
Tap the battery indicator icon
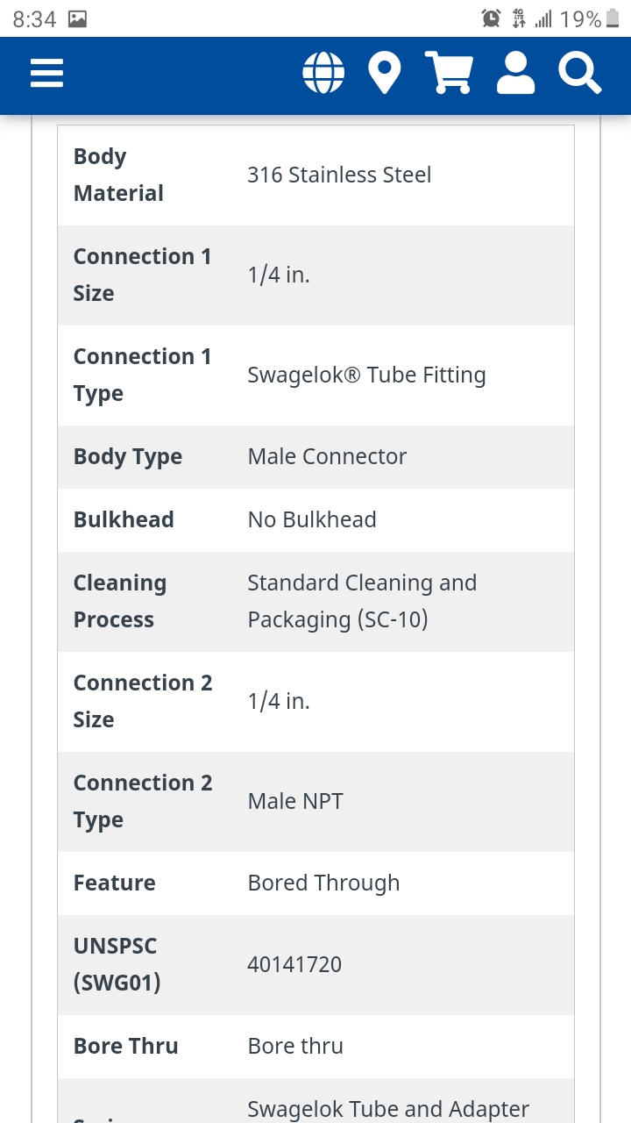pos(612,18)
